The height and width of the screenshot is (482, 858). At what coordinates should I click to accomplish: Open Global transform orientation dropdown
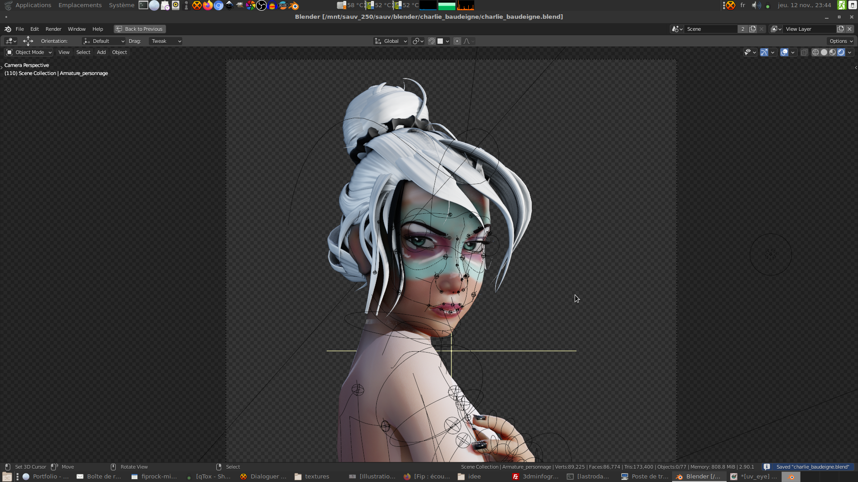391,41
